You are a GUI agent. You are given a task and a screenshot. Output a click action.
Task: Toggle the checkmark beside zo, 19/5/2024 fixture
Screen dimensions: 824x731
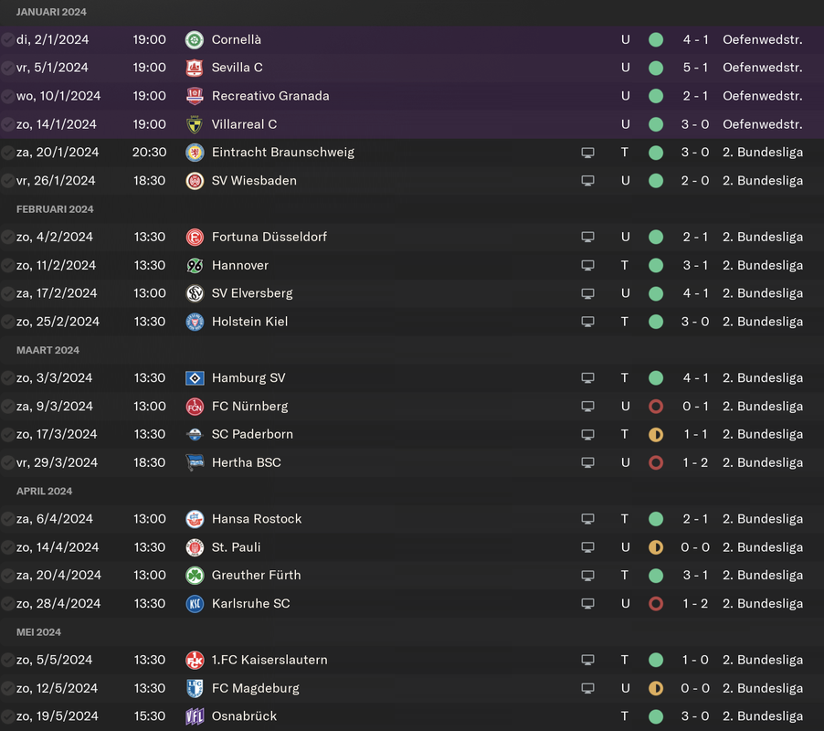point(7,716)
